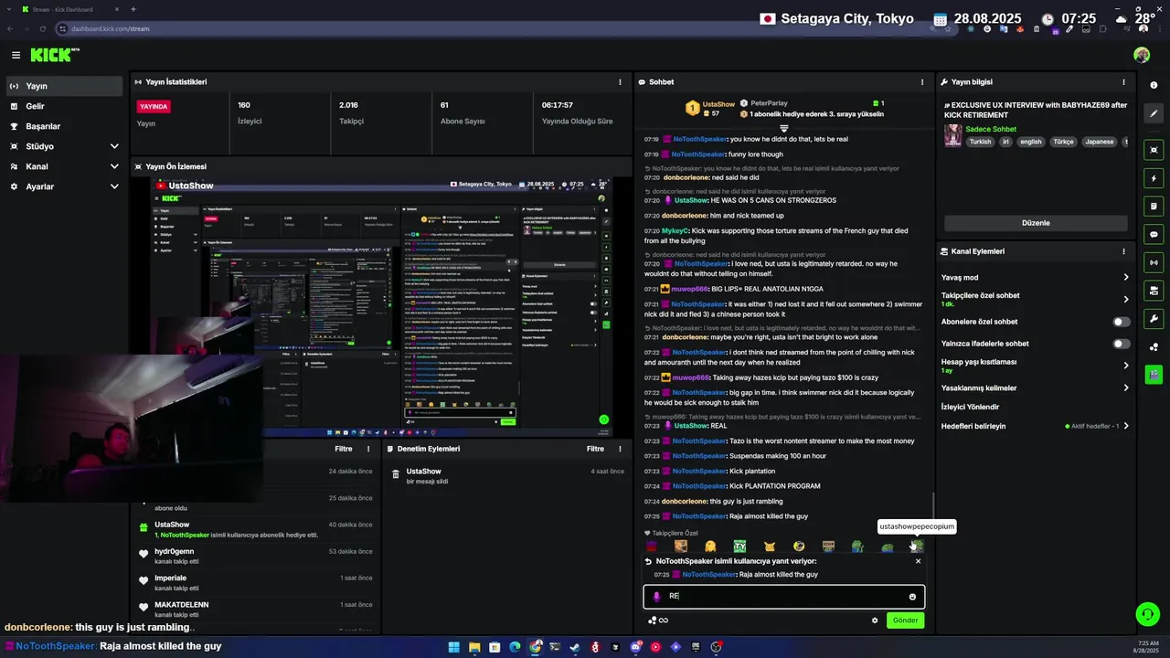
Task: Click the infinity icon below chat input
Action: (664, 621)
